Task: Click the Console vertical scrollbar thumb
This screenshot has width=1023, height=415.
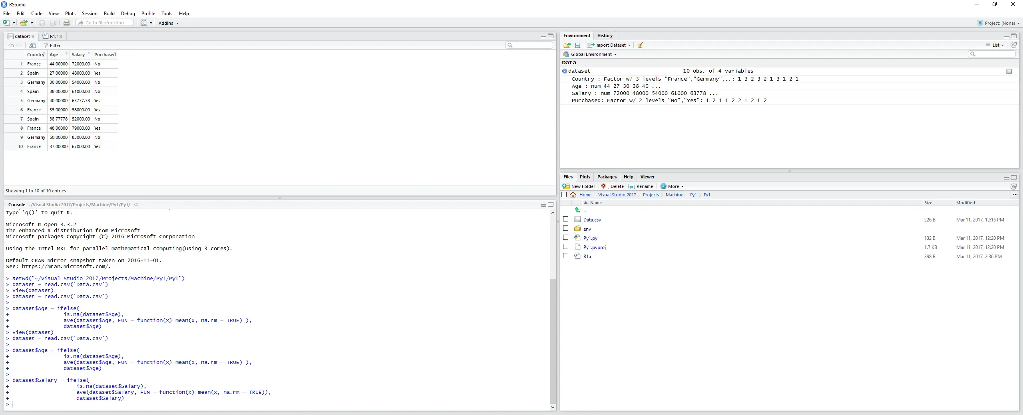Action: 553,341
